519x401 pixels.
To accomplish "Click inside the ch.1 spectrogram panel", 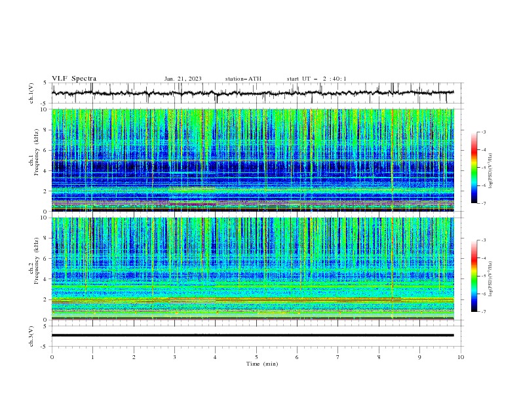I will click(x=252, y=160).
